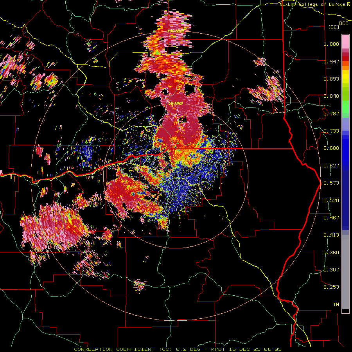Click the 0.573 legend value
This screenshot has width=352, height=352.
coord(331,183)
